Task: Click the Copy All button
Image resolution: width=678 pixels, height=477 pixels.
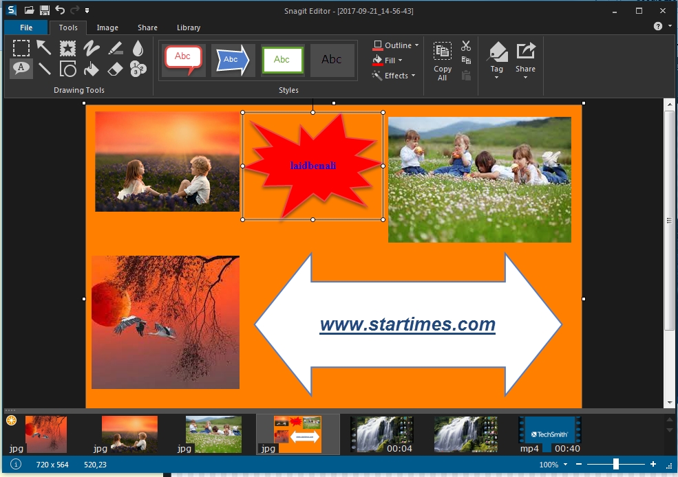Action: point(443,61)
